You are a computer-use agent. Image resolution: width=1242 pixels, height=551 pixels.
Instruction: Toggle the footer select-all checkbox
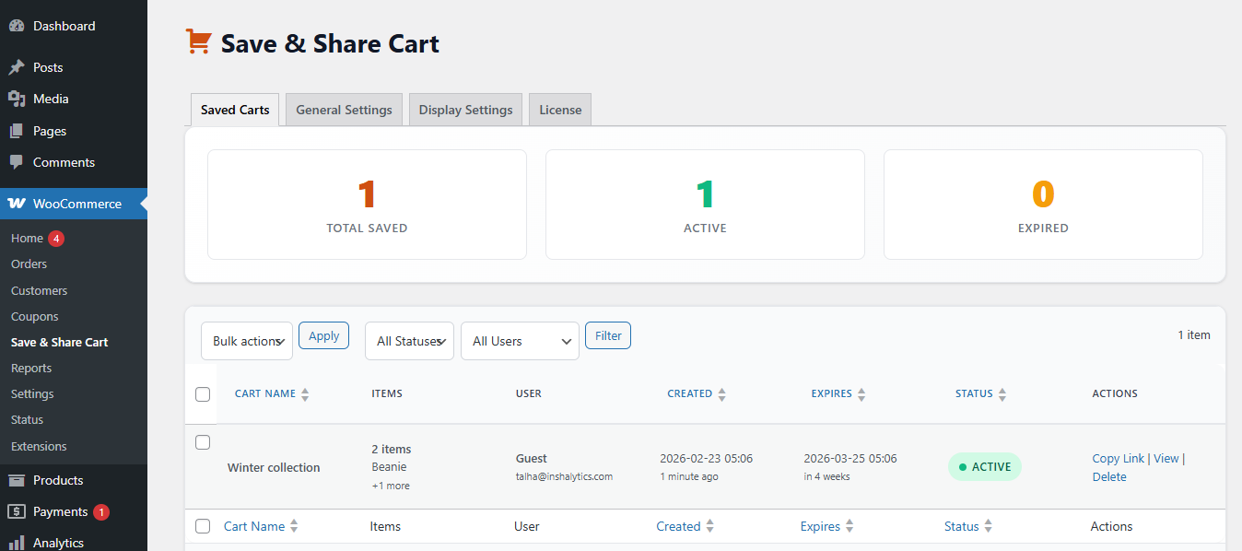tap(203, 526)
